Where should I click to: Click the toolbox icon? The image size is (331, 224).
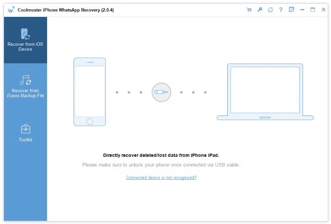(x=26, y=129)
